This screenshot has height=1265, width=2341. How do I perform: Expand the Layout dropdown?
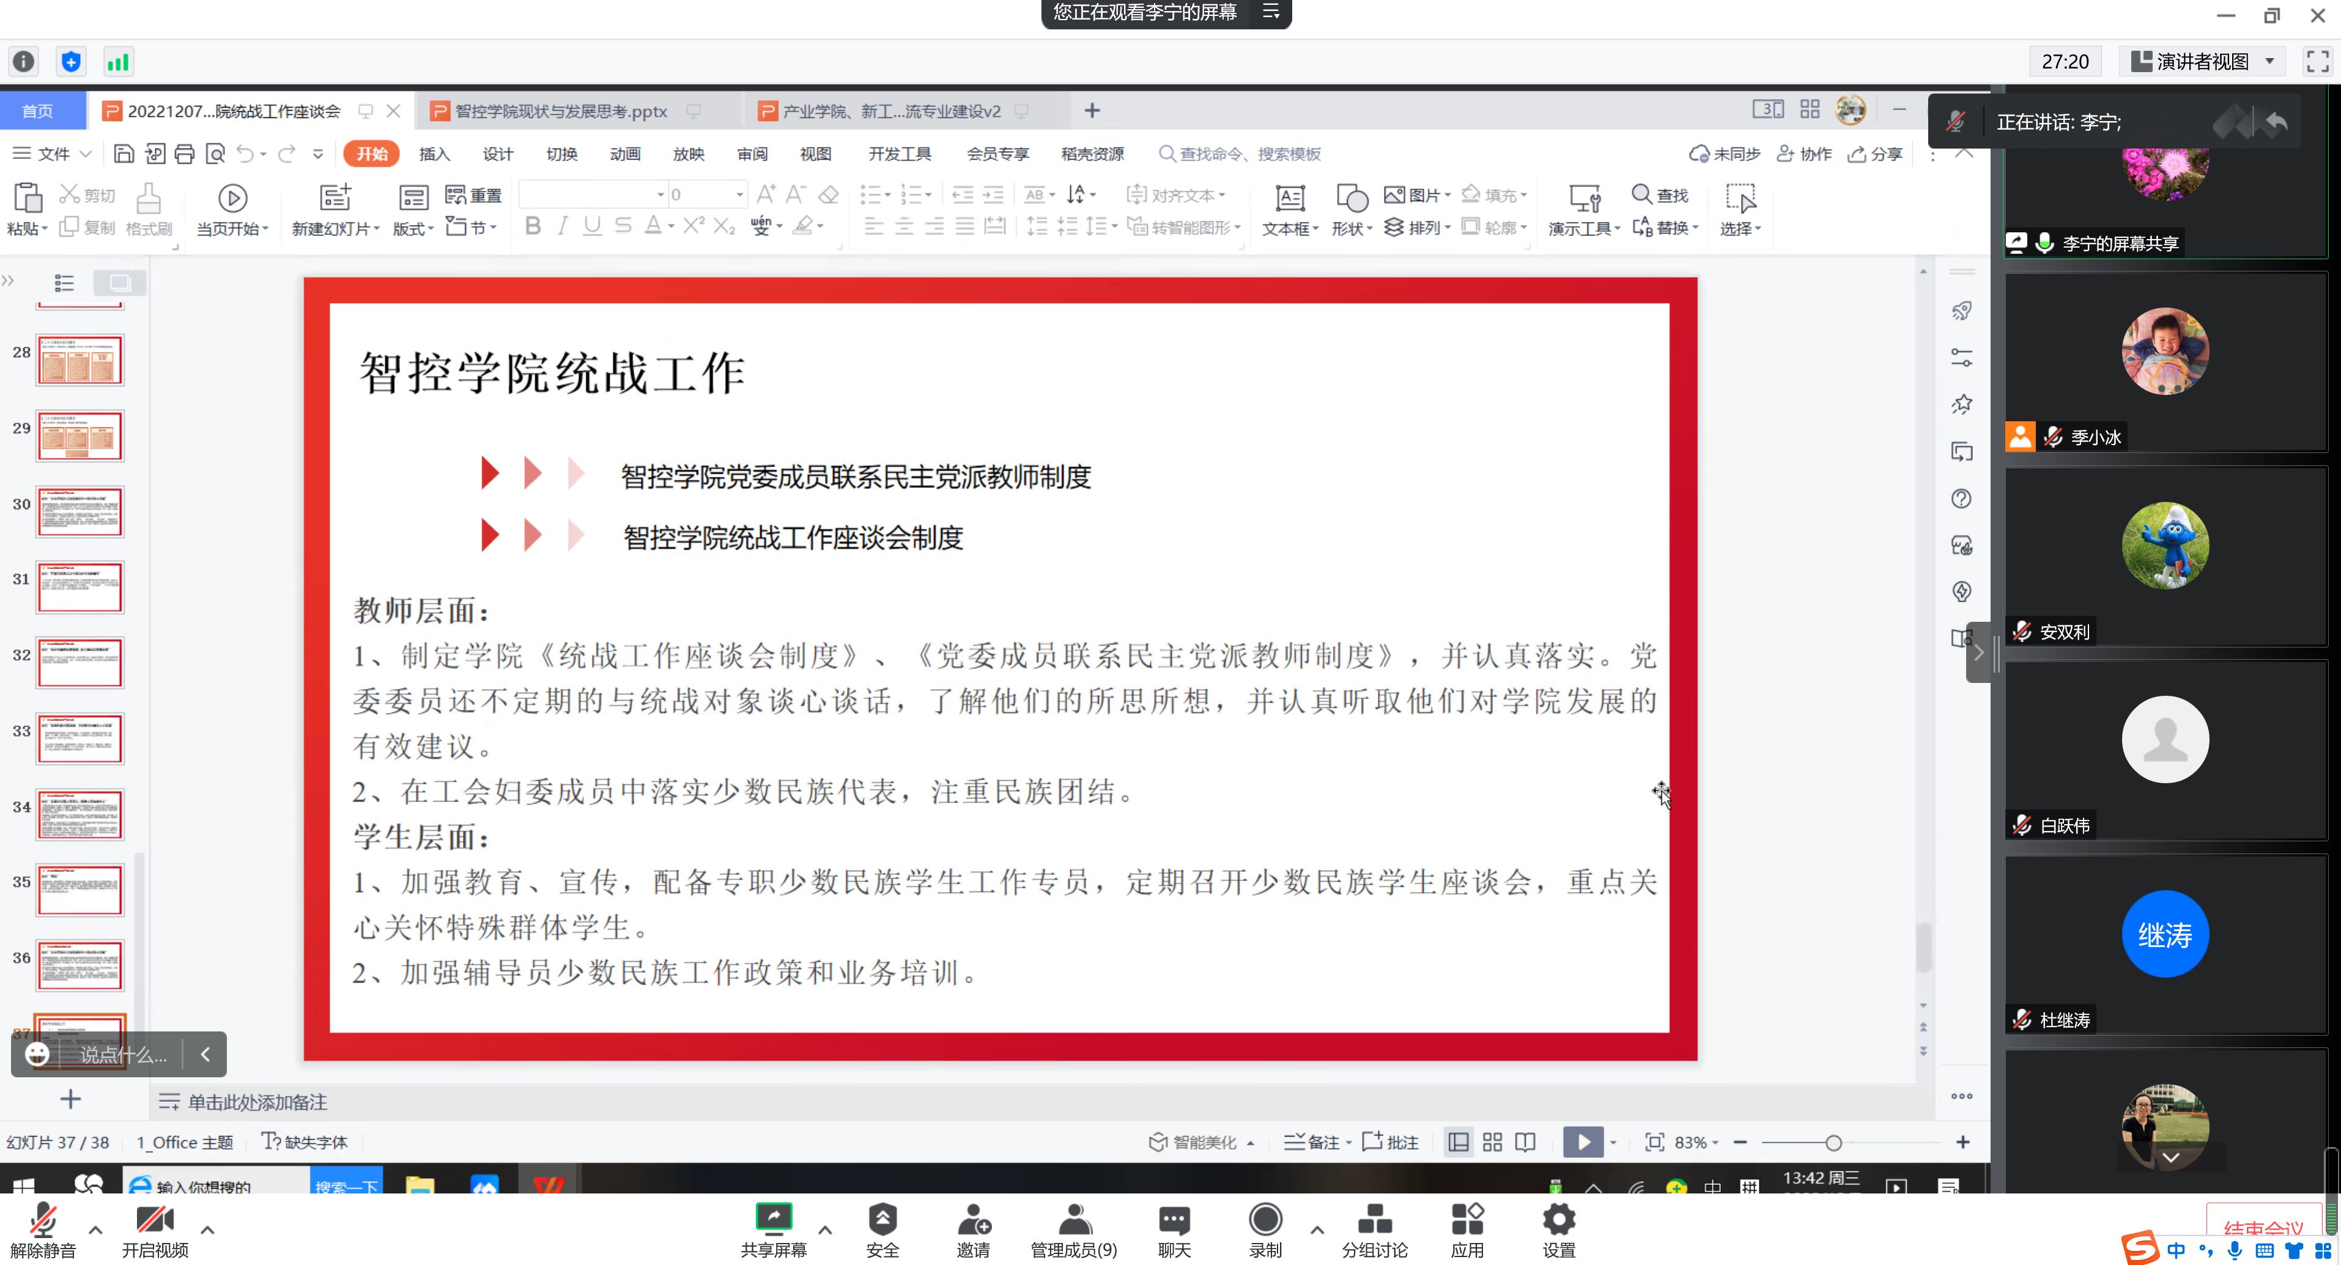[x=413, y=228]
